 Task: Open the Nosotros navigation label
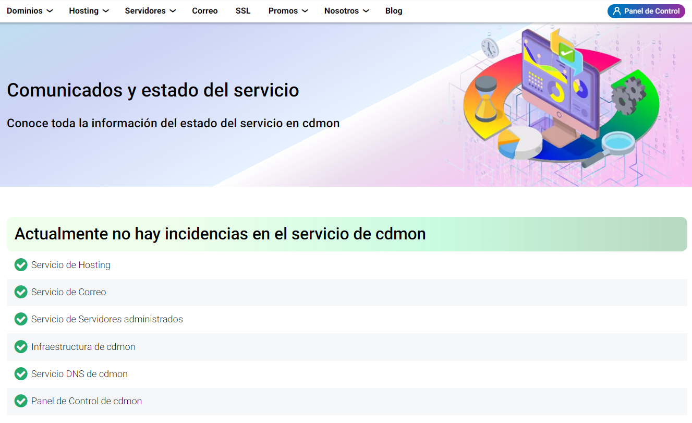coord(342,11)
